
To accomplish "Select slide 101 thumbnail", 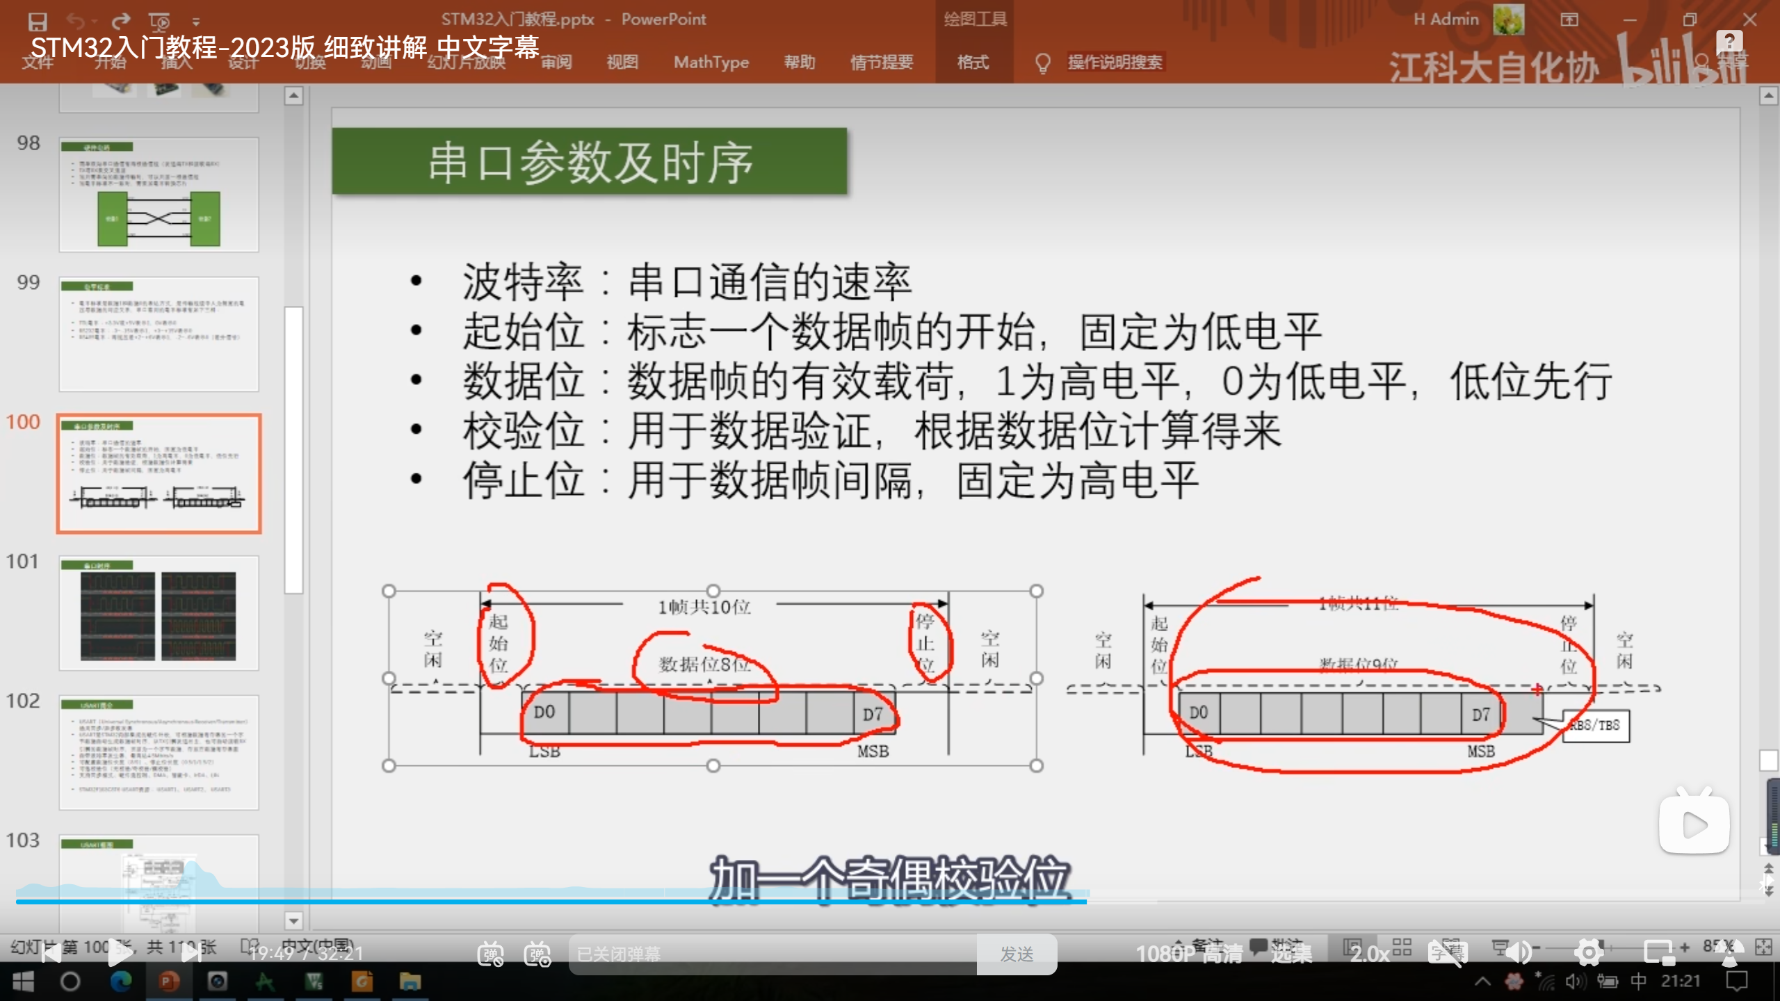I will [x=159, y=613].
